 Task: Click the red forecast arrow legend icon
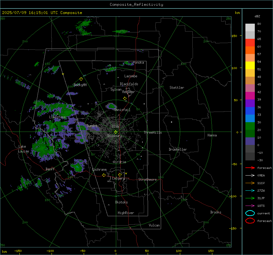pos(250,168)
